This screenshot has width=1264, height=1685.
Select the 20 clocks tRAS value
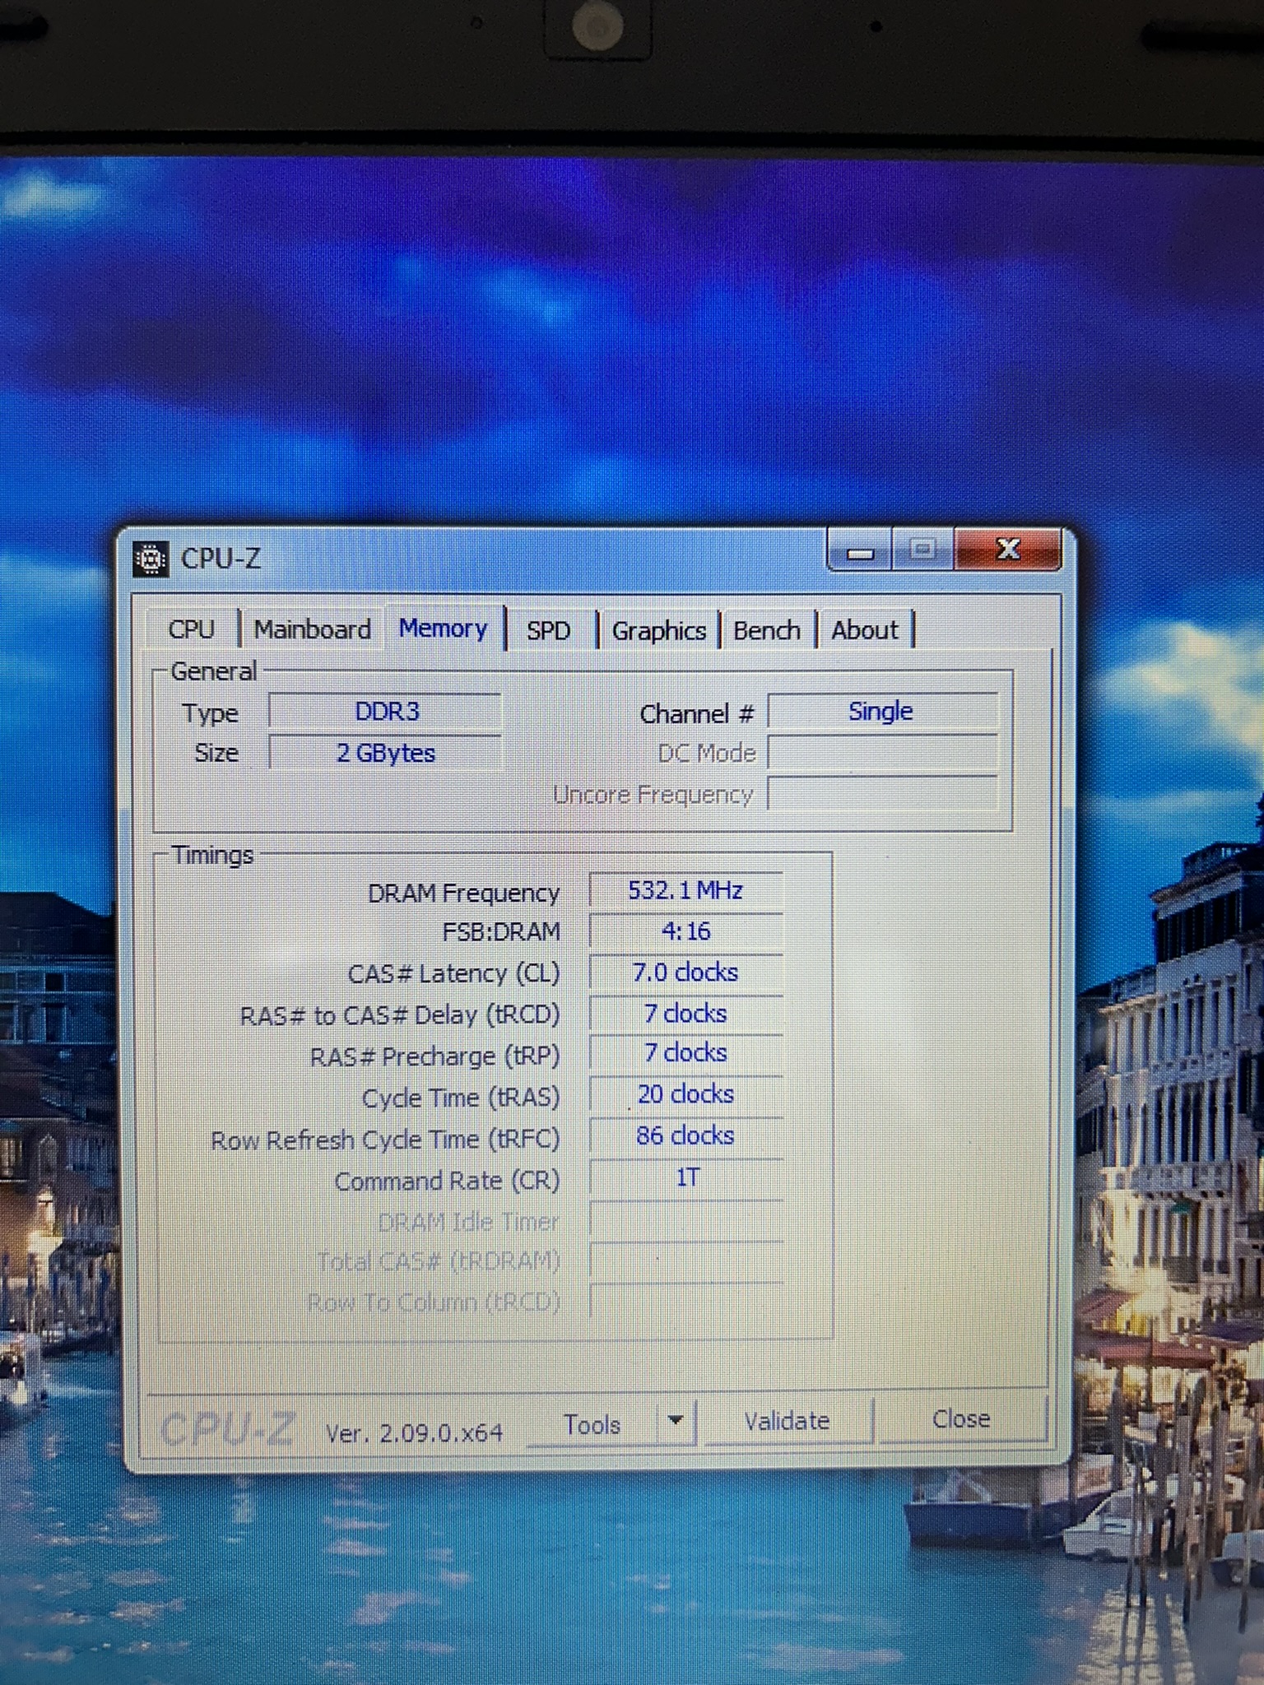(x=685, y=1094)
